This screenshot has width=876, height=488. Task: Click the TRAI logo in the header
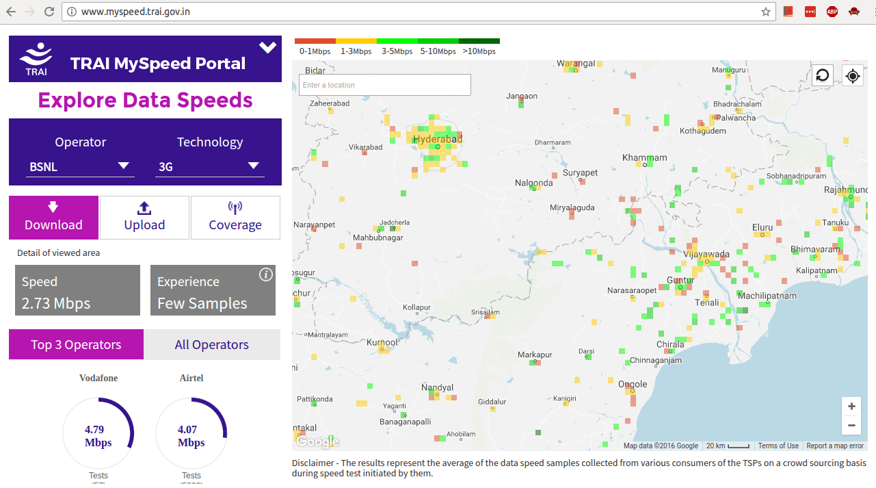tap(36, 59)
